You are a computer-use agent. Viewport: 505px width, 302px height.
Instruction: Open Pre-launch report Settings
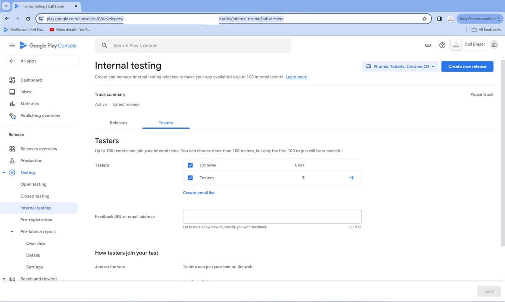coord(35,267)
